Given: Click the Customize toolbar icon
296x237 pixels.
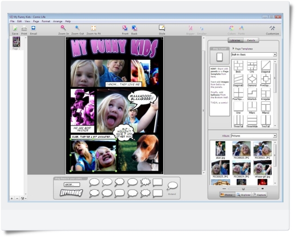Looking at the screenshot, I should (272, 28).
